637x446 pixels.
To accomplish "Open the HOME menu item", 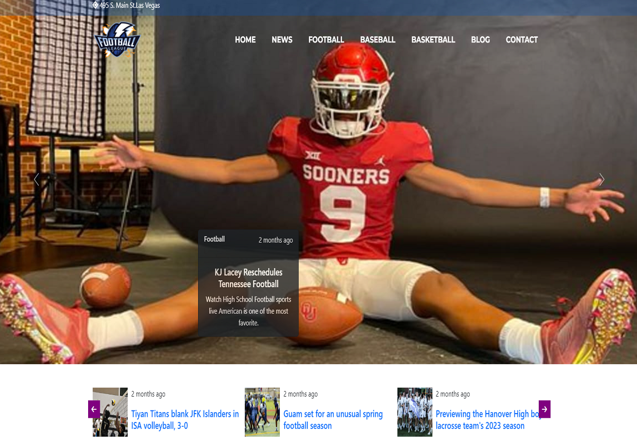I will click(x=245, y=40).
